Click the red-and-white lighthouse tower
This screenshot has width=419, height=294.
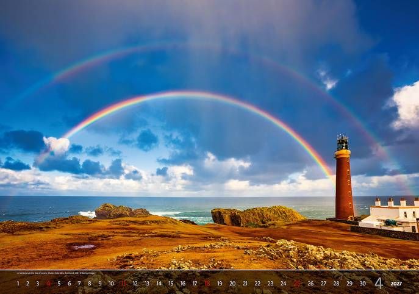click(x=344, y=186)
